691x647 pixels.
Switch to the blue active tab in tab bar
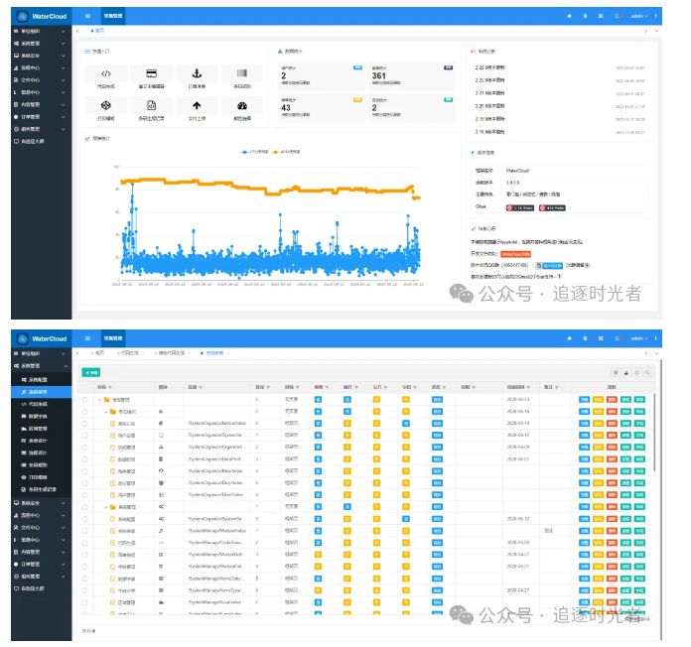(212, 353)
